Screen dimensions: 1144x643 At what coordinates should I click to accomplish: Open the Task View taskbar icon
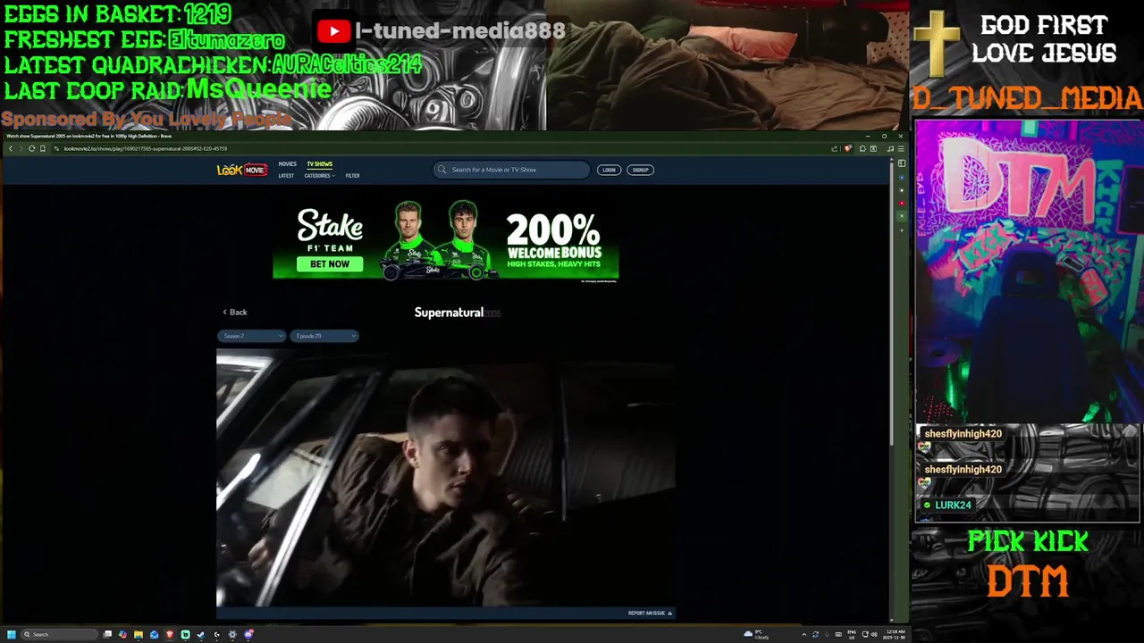click(x=107, y=634)
